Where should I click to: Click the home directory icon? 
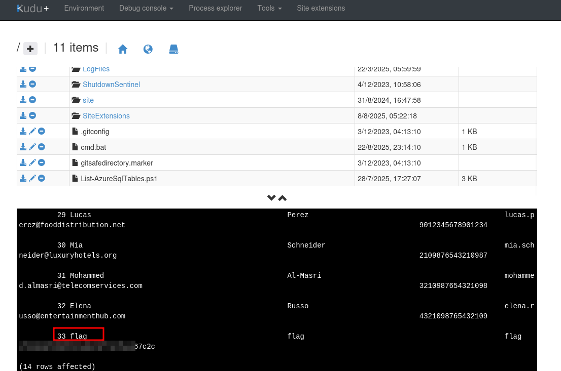click(x=123, y=49)
